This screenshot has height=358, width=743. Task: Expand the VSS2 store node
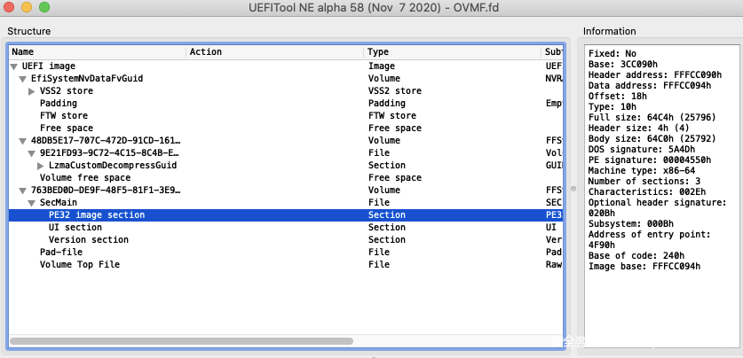coord(32,91)
